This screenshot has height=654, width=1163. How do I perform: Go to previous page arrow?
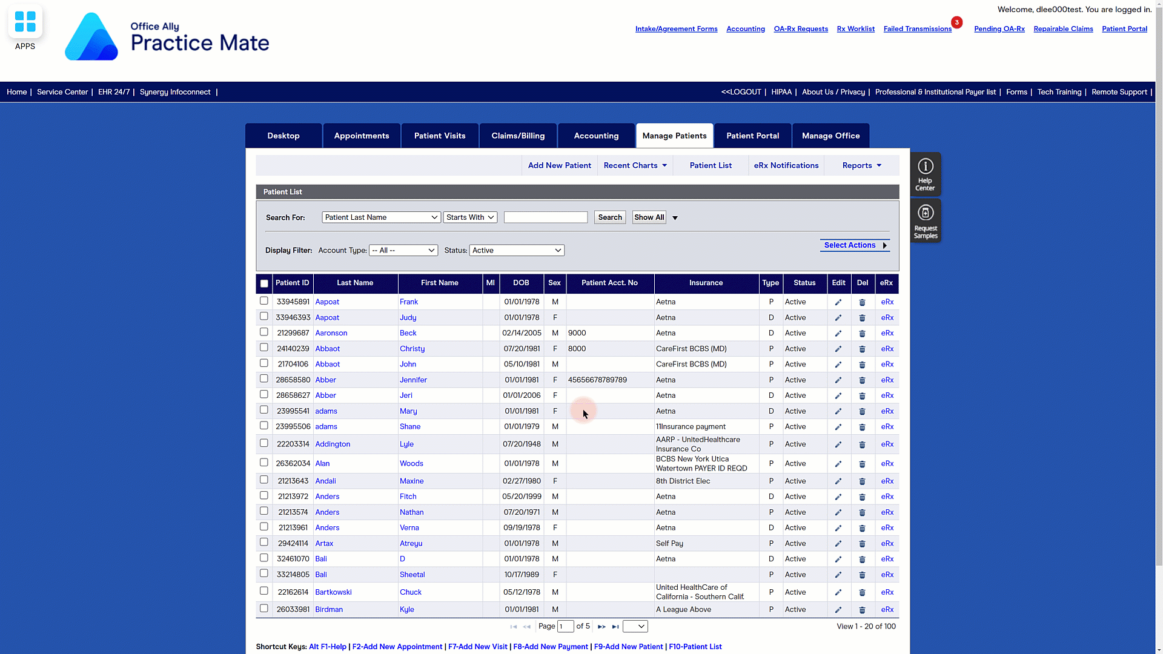[527, 627]
